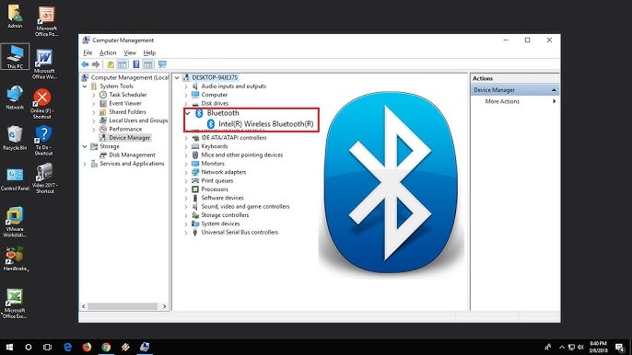Select Task Scheduler in left tree

click(128, 95)
